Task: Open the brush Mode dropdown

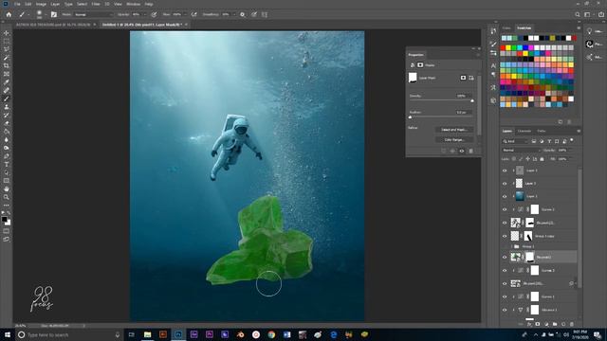Action: [x=93, y=15]
